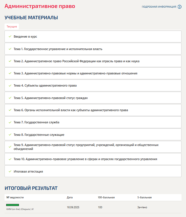This screenshot has width=186, height=217.
Task: Expand Тема 5. Административно-правовой статус граждан
Action: 51,98
